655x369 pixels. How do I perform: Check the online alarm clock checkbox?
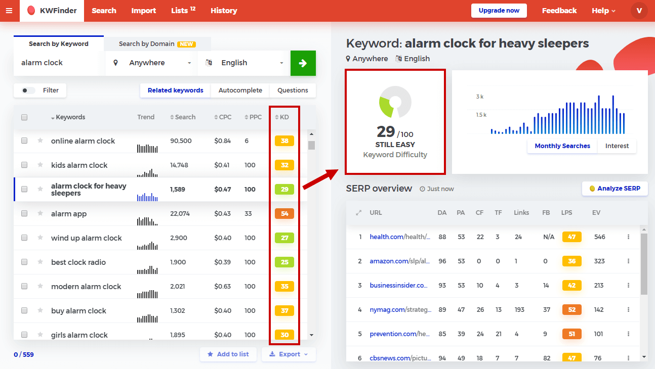tap(24, 141)
